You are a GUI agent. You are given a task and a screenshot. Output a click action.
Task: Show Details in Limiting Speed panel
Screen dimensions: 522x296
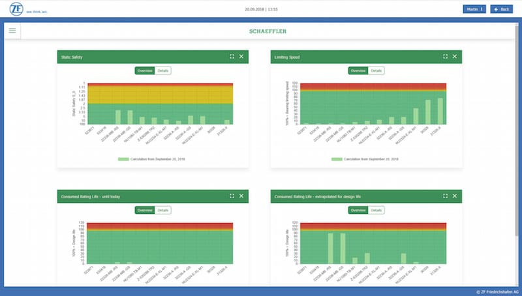[376, 70]
